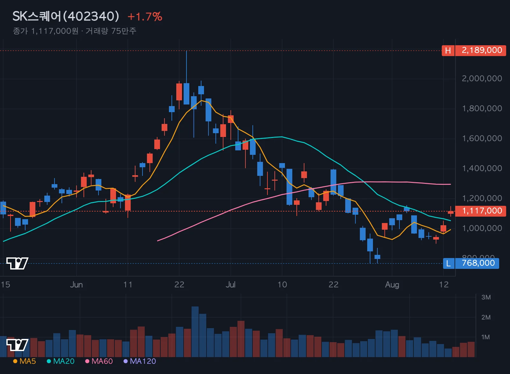Click the 2M volume axis label
Viewport: 510px width, 374px height.
tap(486, 317)
